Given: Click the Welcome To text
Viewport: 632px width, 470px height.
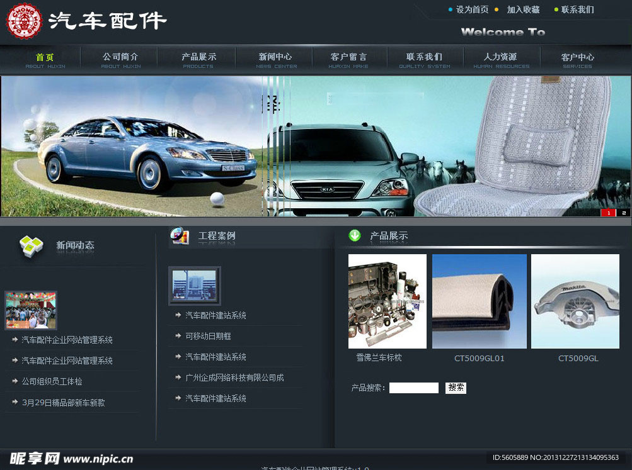Looking at the screenshot, I should coord(503,32).
